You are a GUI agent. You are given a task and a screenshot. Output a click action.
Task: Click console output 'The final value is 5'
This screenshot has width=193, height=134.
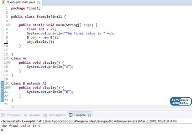(x=21, y=126)
